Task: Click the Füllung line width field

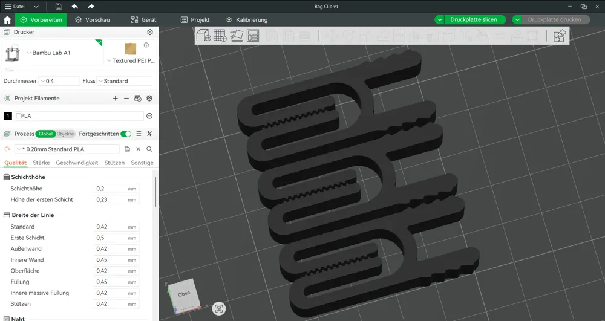Action: [116, 282]
